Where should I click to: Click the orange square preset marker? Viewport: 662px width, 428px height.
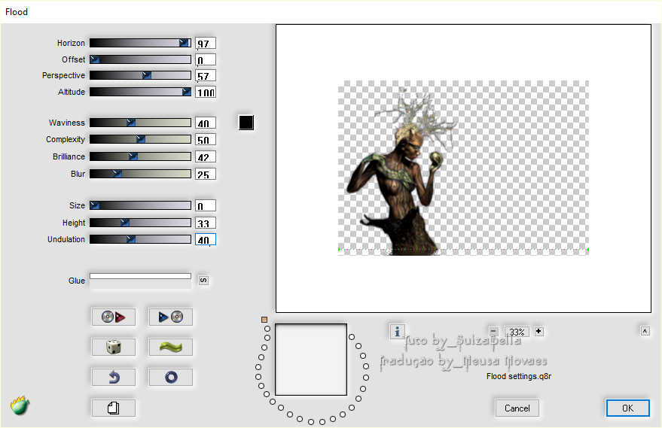264,320
